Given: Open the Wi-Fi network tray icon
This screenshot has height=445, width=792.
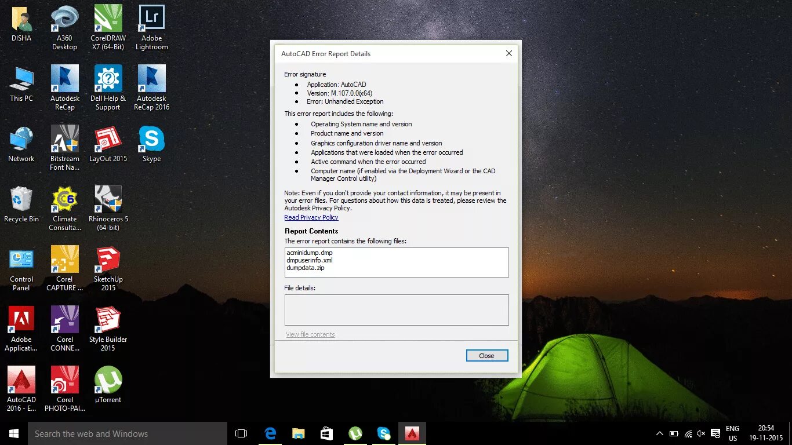Looking at the screenshot, I should [688, 433].
